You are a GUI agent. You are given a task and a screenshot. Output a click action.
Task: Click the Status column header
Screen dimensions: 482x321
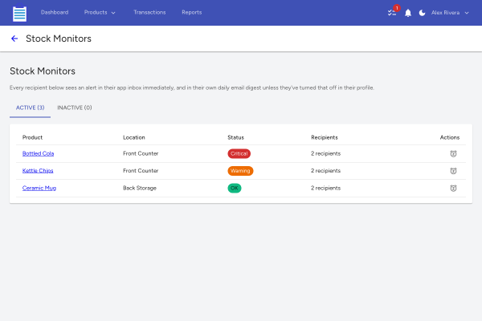click(235, 137)
